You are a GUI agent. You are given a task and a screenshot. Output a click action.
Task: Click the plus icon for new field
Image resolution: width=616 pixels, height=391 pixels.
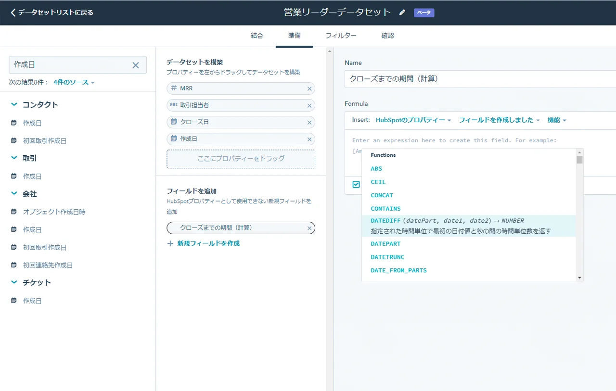tap(170, 243)
